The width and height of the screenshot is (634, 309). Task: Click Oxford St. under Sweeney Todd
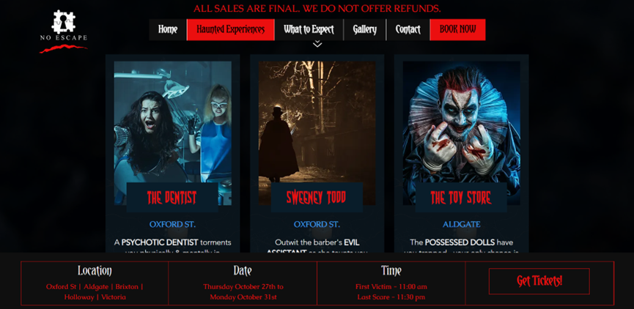coord(317,224)
